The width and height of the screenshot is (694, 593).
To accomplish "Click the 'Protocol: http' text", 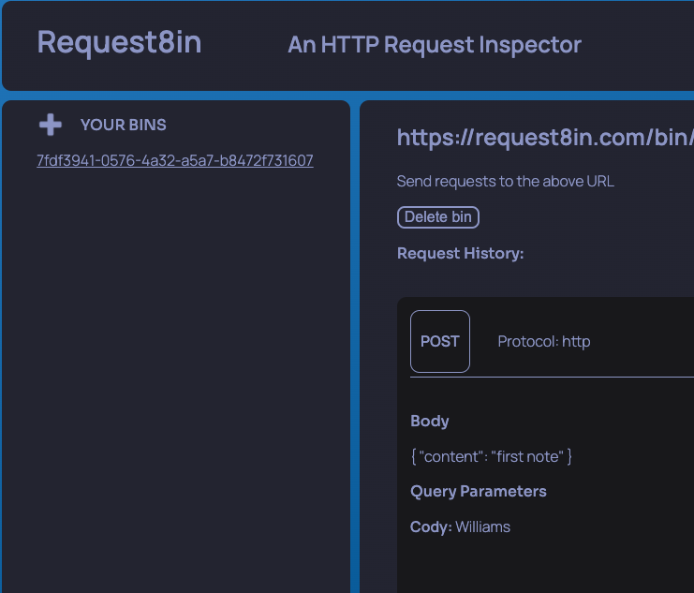I will 544,341.
